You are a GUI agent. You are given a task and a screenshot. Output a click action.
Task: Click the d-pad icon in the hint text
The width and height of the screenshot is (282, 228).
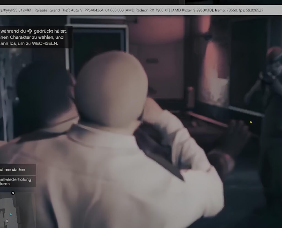pos(30,31)
